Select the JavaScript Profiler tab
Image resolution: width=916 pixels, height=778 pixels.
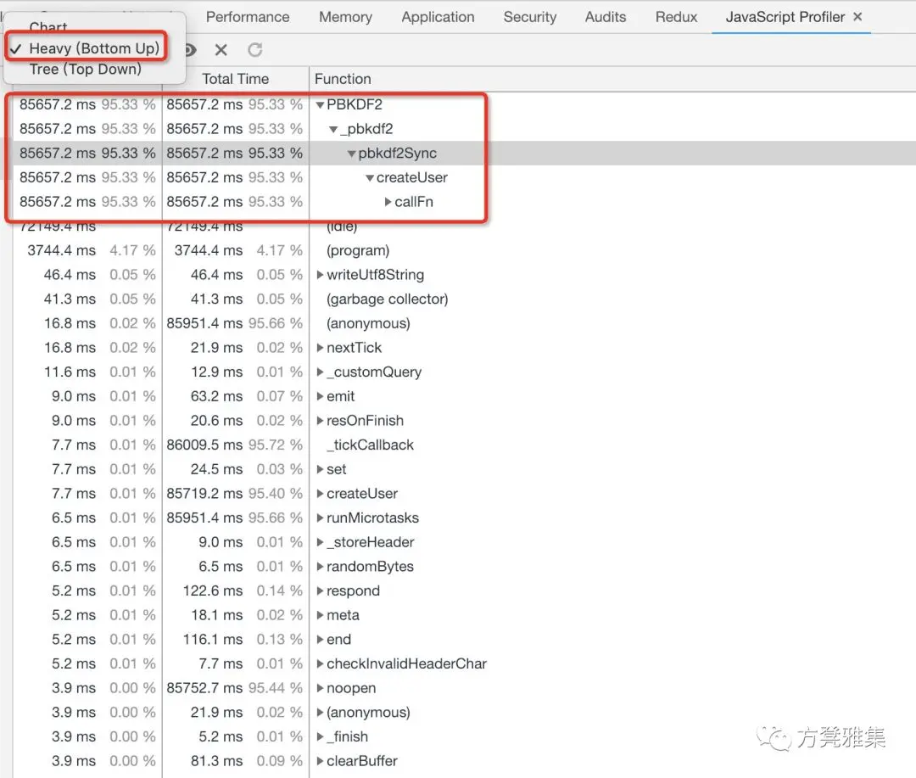click(x=785, y=17)
